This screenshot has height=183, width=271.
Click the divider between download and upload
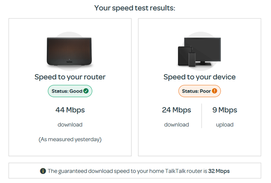coord(202,116)
